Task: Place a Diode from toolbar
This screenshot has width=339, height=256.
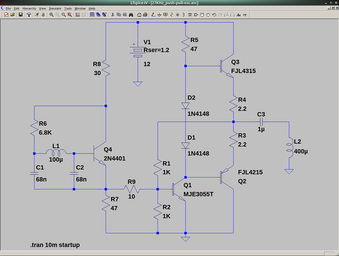Action: (x=190, y=15)
